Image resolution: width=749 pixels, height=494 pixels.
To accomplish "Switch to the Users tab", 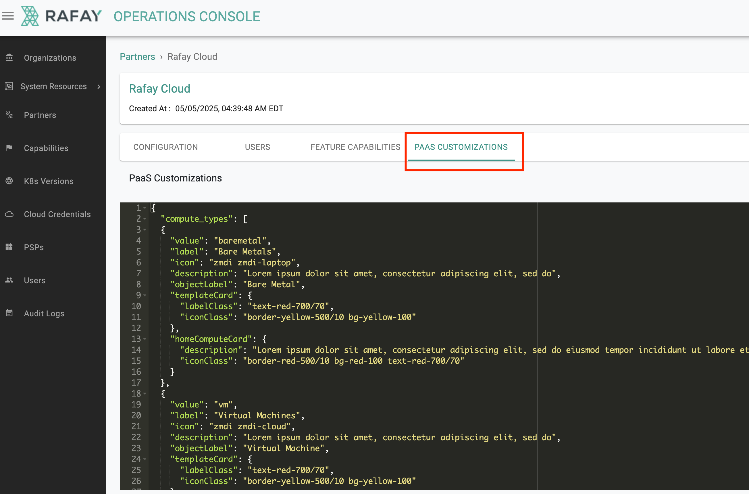I will coord(257,147).
